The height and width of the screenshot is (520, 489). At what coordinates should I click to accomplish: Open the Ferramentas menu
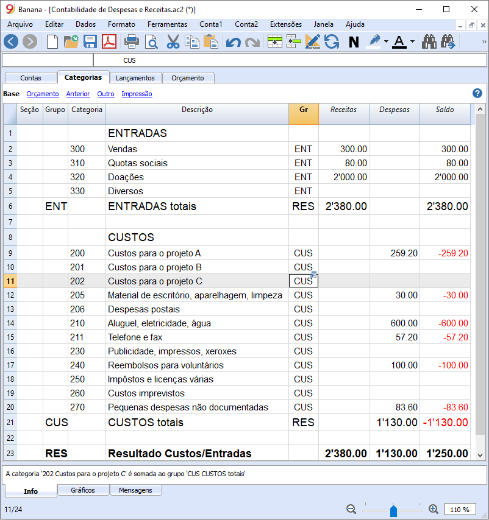pos(167,24)
